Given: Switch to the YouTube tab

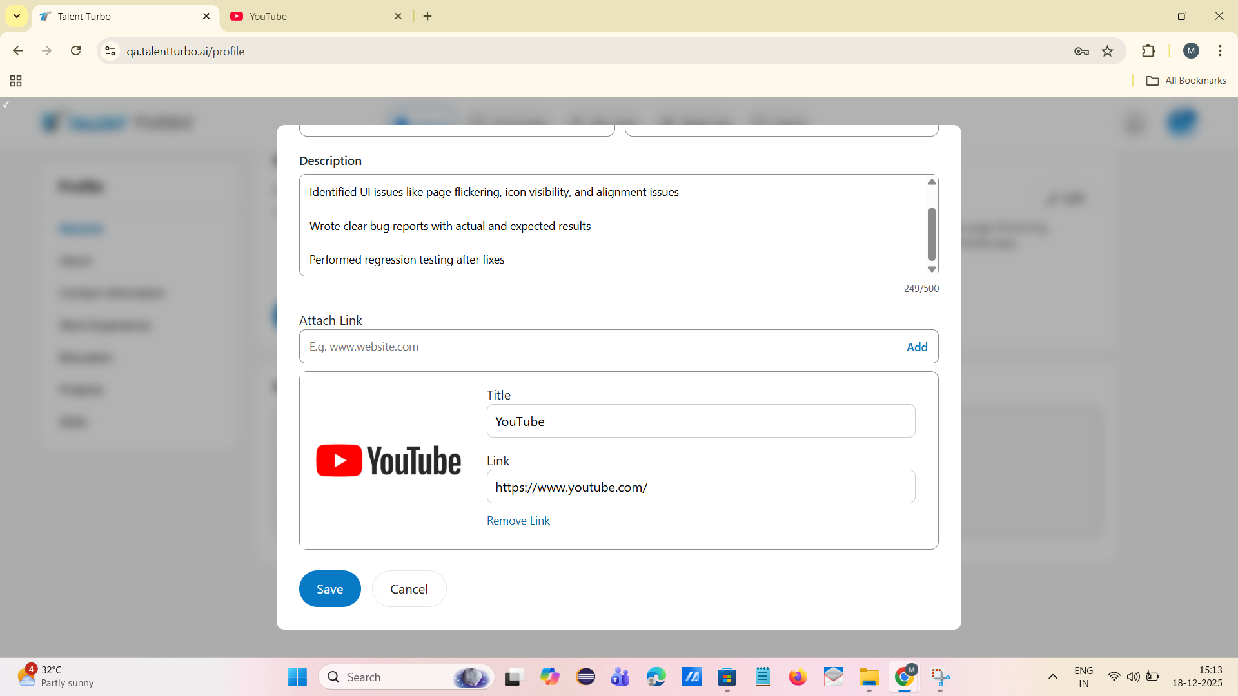Looking at the screenshot, I should pyautogui.click(x=316, y=16).
